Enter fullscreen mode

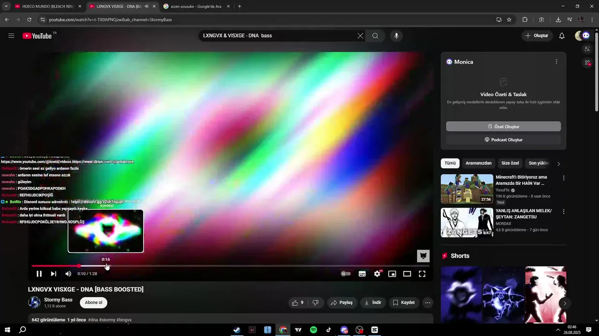click(422, 274)
